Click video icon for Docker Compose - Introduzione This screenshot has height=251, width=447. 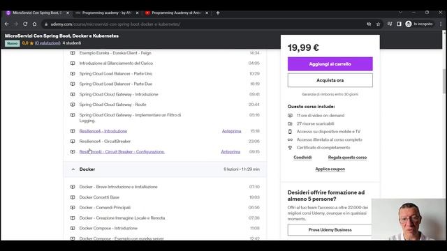pos(73,228)
